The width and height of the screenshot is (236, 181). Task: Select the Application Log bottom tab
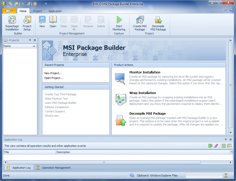(19, 168)
